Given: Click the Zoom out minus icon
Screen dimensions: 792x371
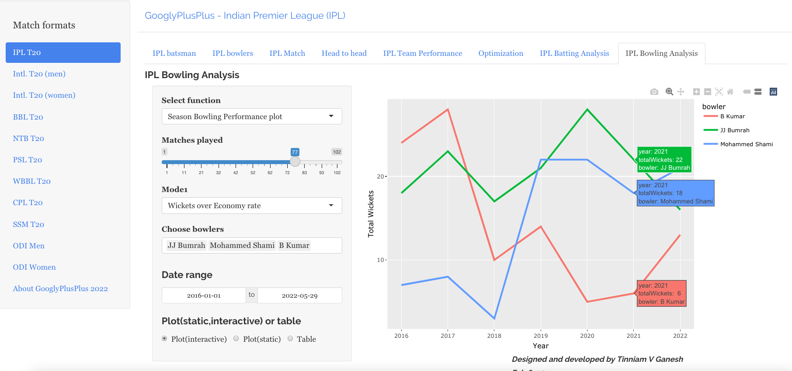Looking at the screenshot, I should pyautogui.click(x=708, y=92).
